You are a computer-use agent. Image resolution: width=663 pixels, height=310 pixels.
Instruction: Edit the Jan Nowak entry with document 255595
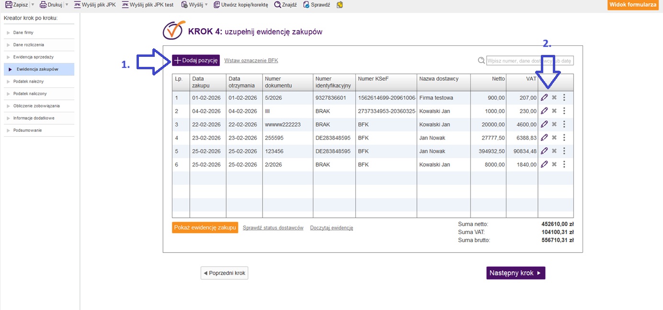click(x=544, y=138)
